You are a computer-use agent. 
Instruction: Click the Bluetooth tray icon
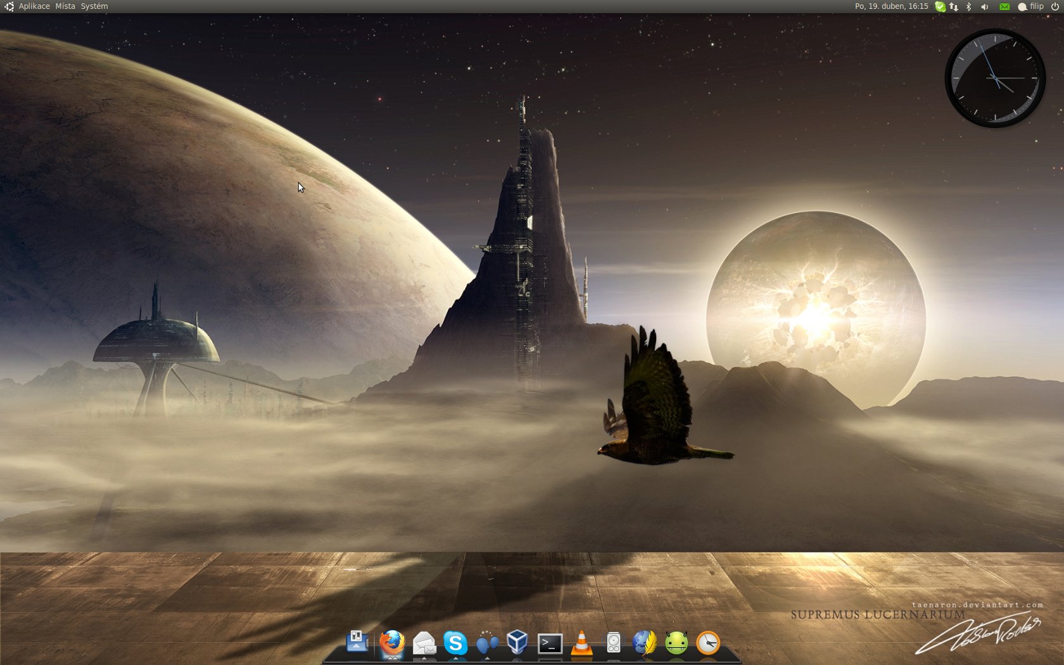(x=968, y=6)
